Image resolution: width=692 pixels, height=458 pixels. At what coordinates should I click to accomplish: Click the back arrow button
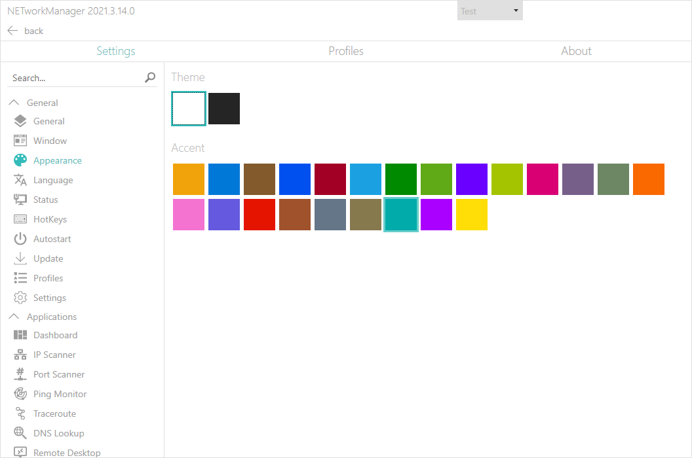pos(13,30)
